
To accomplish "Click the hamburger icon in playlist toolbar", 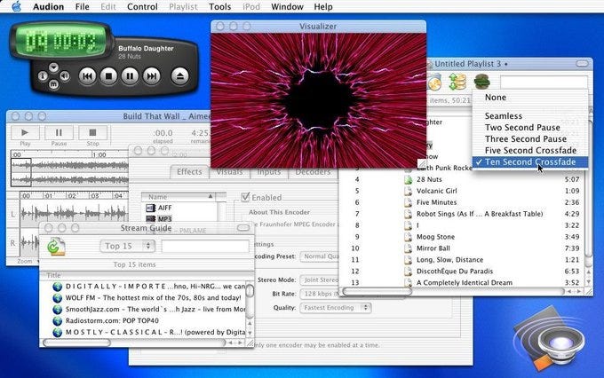I will (x=481, y=82).
